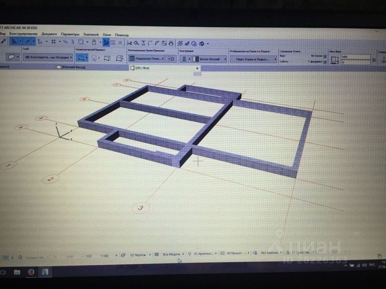Select the polygonal wall geometry variant
This screenshot has height=289, width=386.
(119, 58)
